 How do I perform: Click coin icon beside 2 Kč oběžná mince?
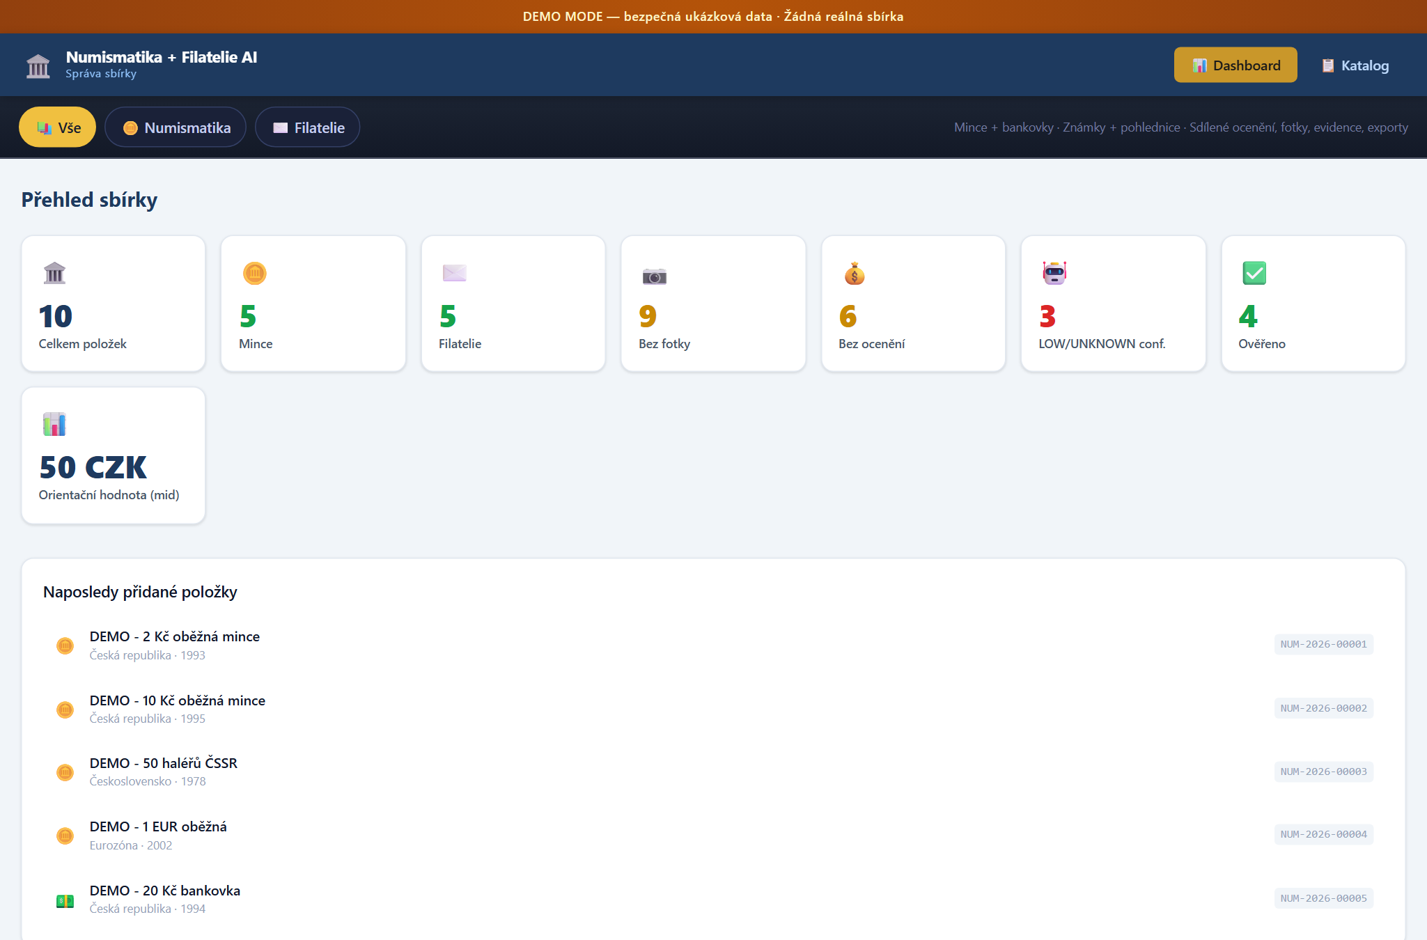(x=65, y=645)
